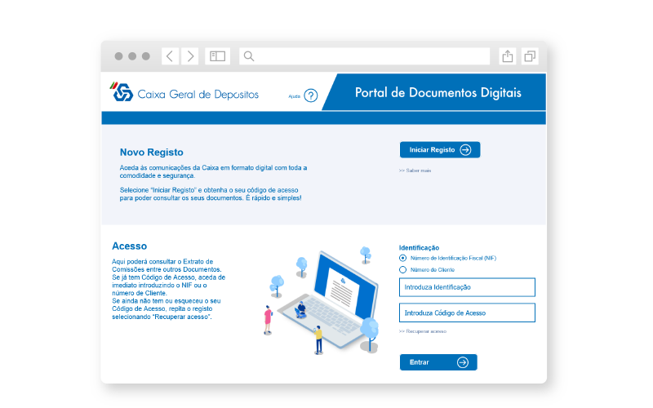
Task: Open the Saber mais link
Action: (415, 171)
